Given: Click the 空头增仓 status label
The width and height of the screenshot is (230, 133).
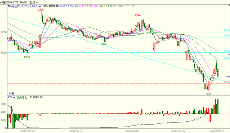Looking at the screenshot, I should (22, 98).
